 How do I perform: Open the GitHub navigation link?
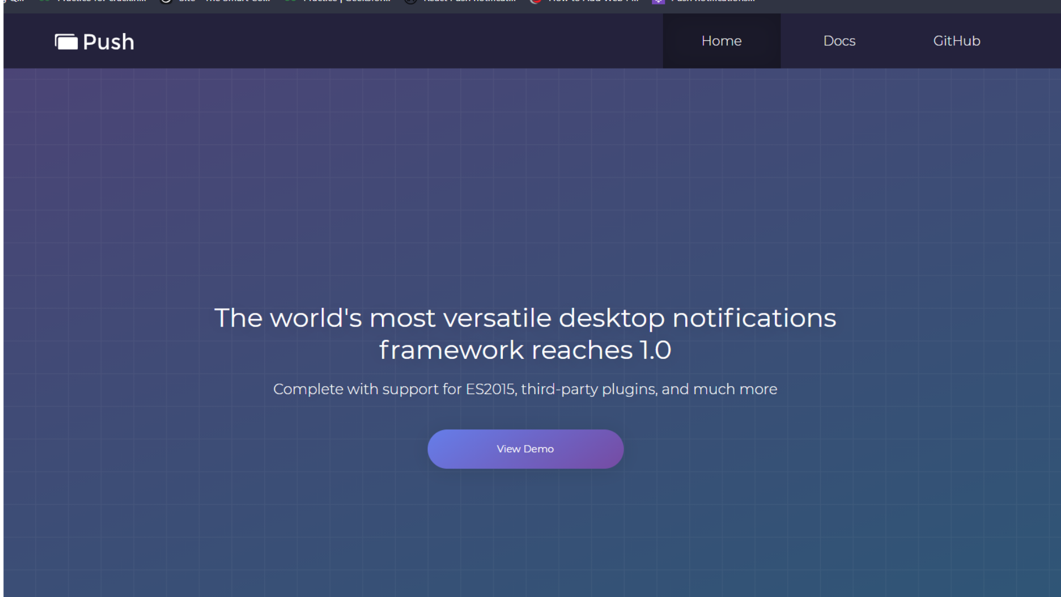[957, 41]
